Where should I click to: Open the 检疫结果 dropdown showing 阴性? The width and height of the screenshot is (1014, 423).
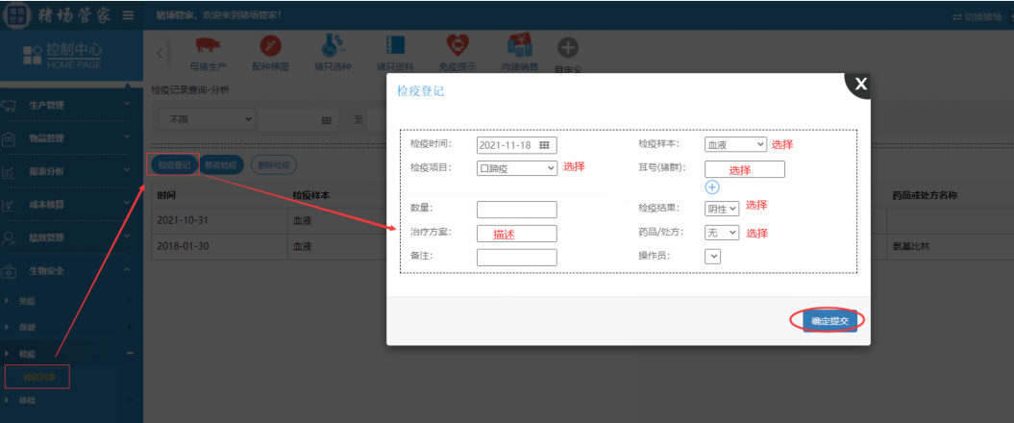tap(721, 208)
